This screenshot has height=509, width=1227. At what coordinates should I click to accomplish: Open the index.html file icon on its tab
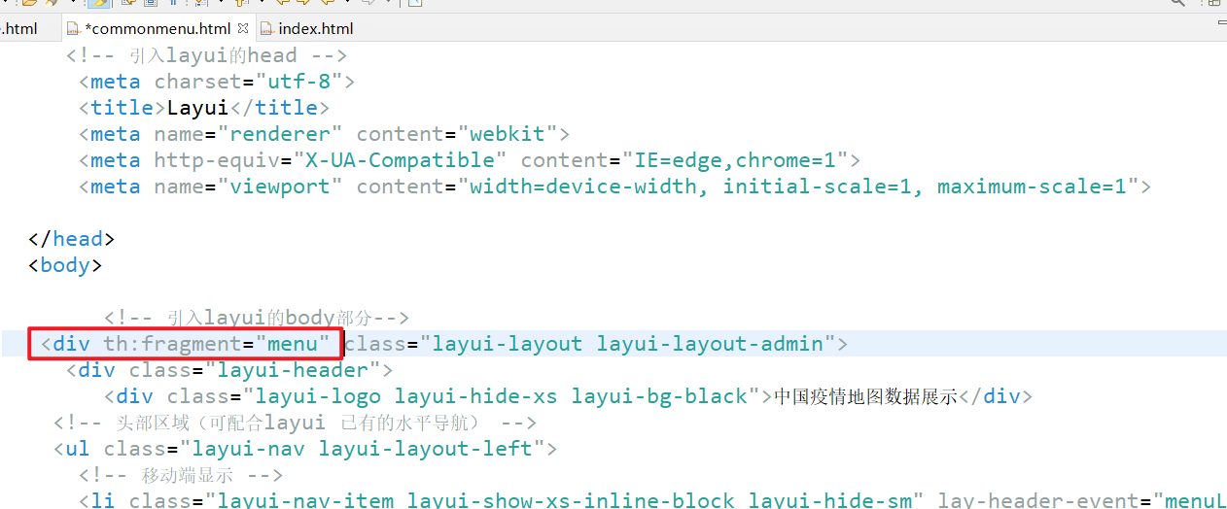[x=267, y=28]
